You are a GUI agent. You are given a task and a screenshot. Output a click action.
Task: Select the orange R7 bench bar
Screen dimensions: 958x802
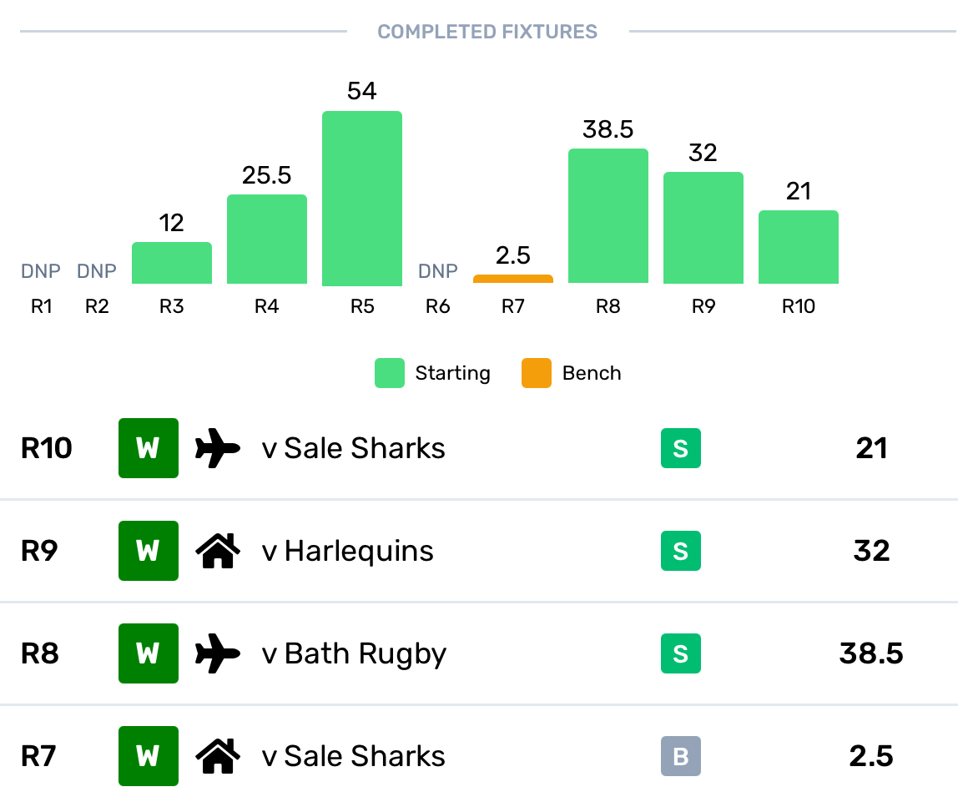(x=513, y=279)
